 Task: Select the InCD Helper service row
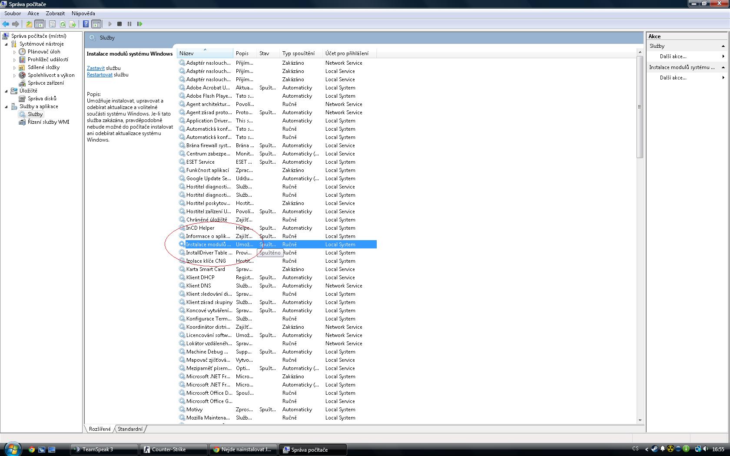tap(277, 228)
